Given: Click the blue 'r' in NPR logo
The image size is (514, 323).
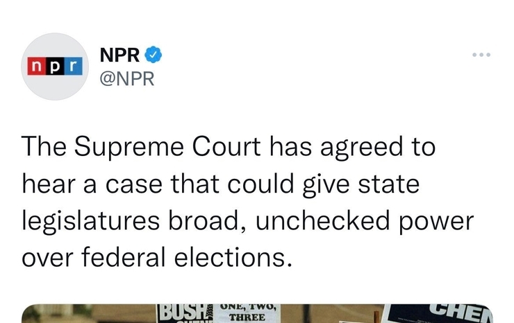Looking at the screenshot, I should pyautogui.click(x=74, y=67).
